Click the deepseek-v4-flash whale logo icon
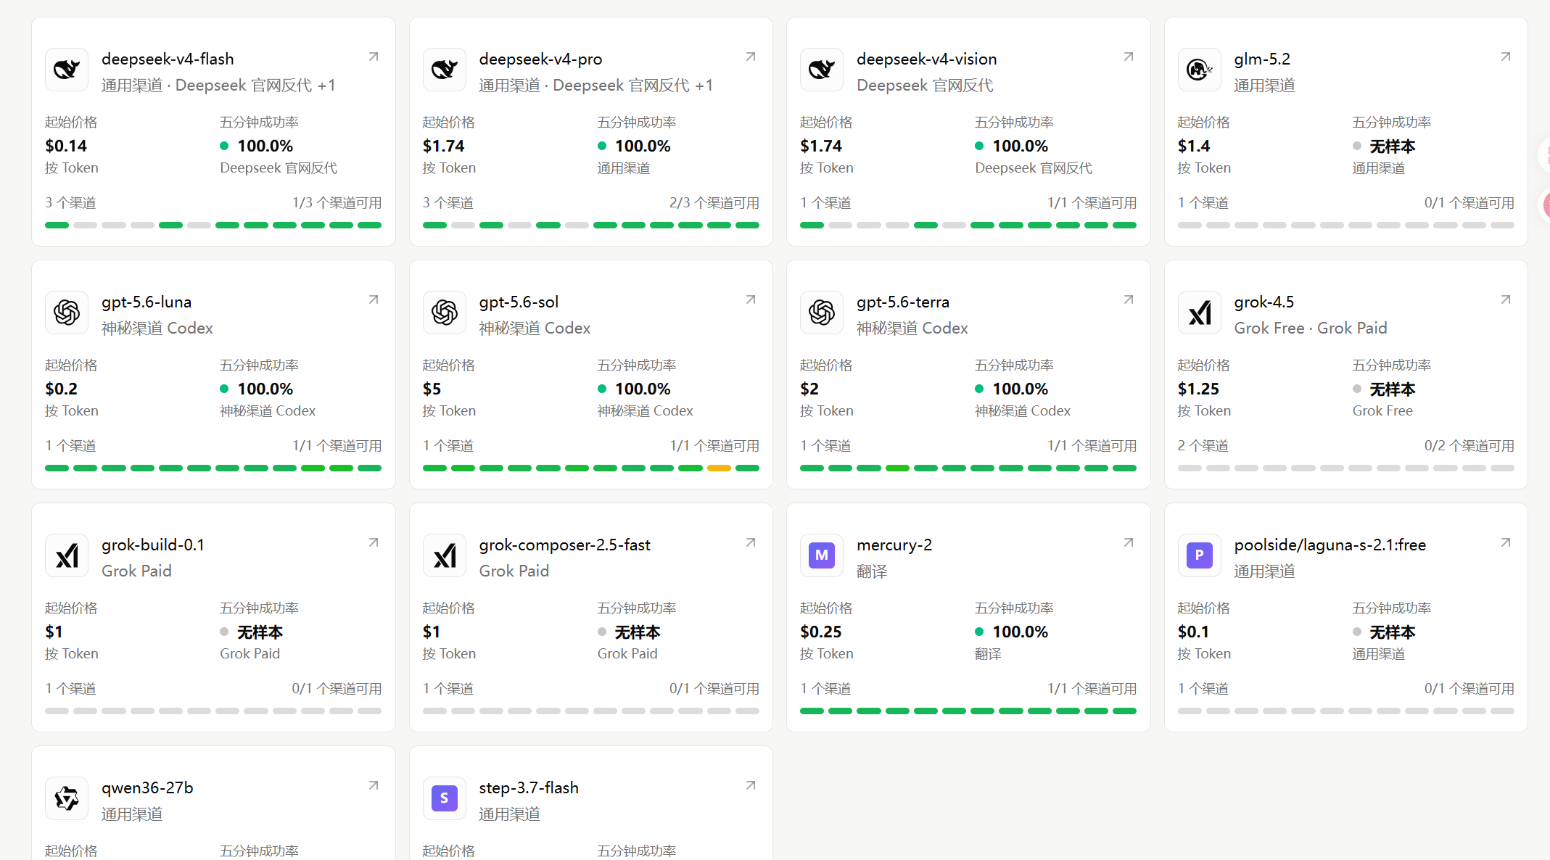1550x860 pixels. [x=67, y=70]
